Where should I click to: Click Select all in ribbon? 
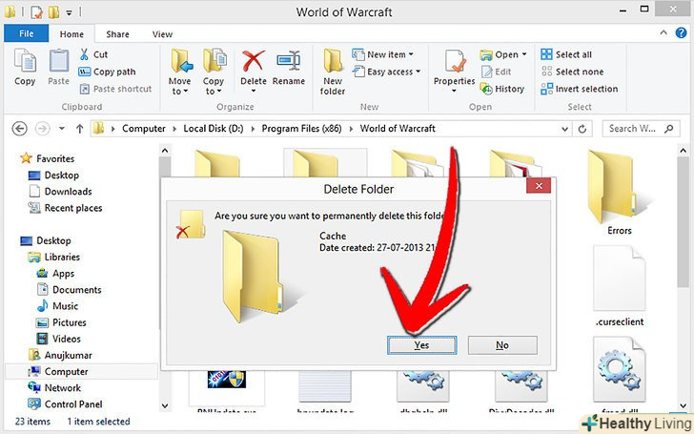[566, 54]
